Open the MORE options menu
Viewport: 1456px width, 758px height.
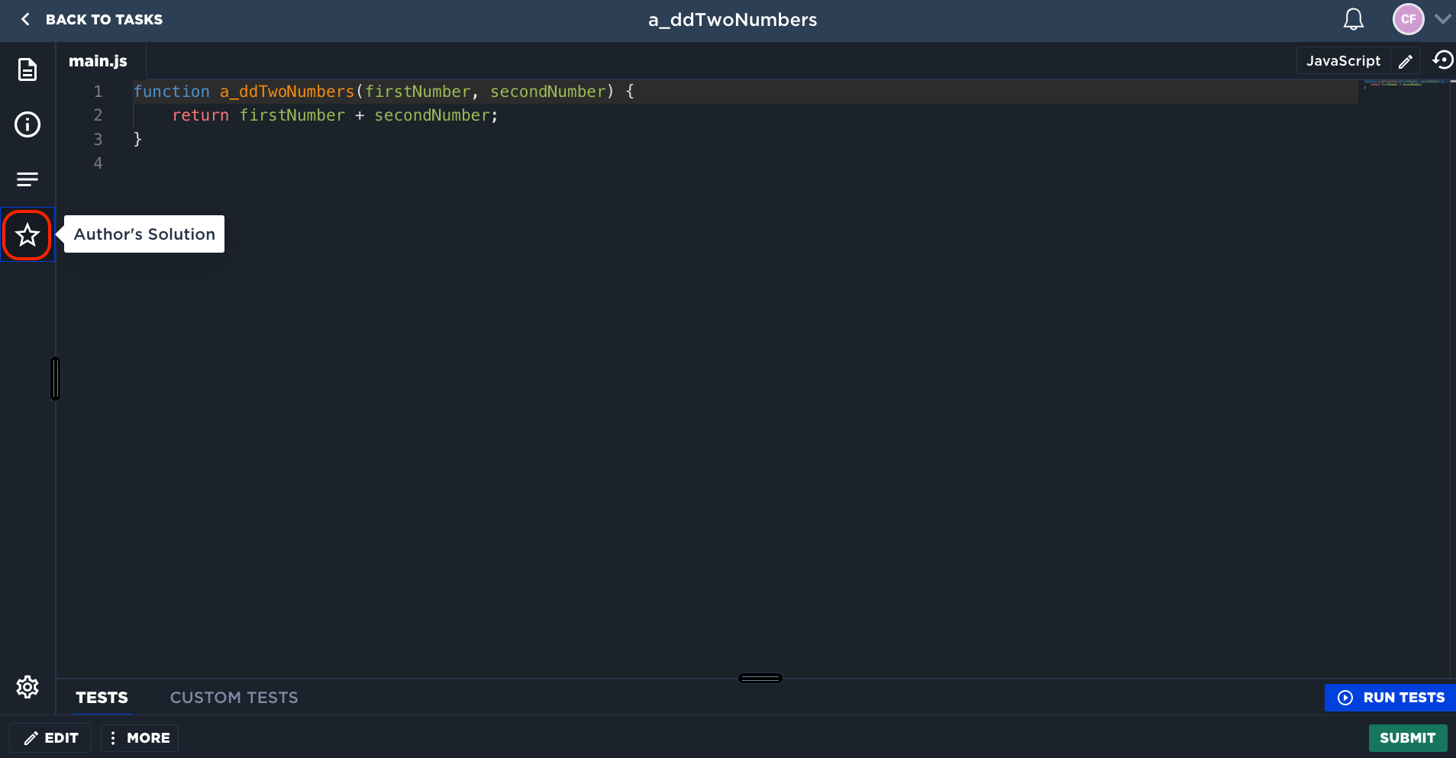[x=139, y=737]
